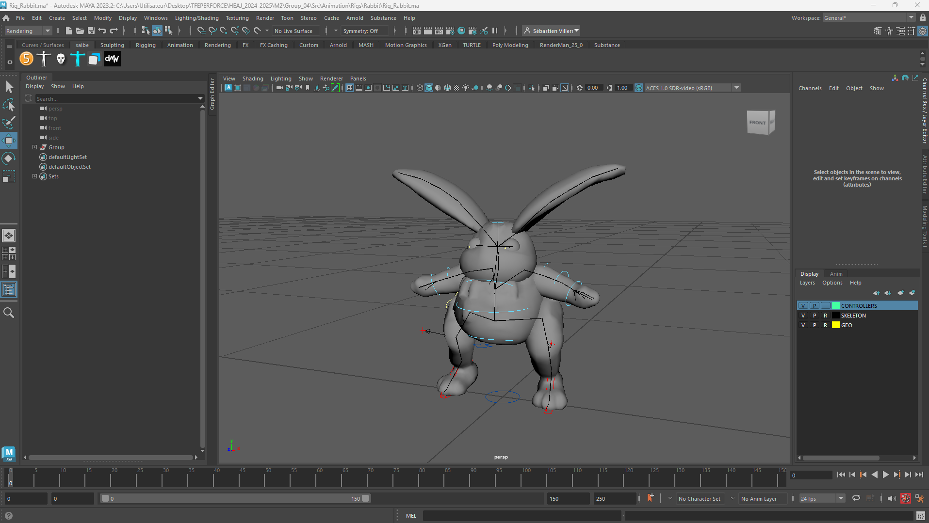Toggle visibility of the SKELETON layer
Image resolution: width=929 pixels, height=523 pixels.
803,316
